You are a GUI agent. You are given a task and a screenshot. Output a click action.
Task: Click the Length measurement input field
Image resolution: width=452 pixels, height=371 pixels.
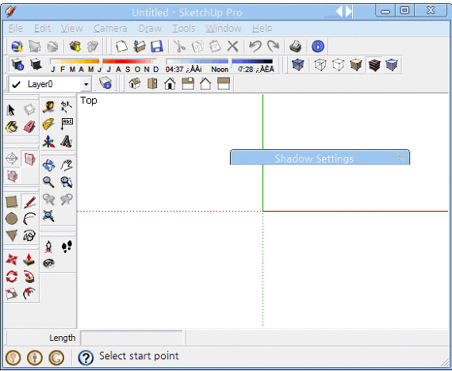point(131,338)
